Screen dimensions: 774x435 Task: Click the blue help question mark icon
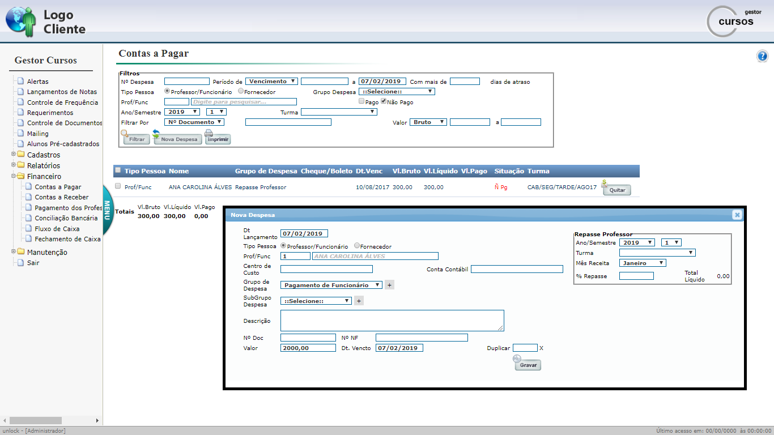762,56
